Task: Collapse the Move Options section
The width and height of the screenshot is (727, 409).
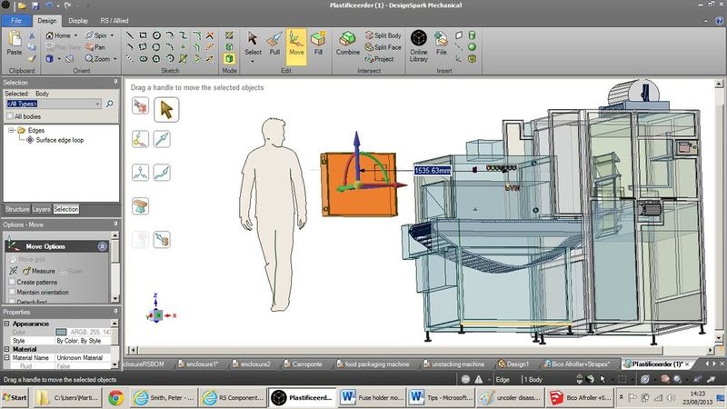Action: pyautogui.click(x=102, y=246)
